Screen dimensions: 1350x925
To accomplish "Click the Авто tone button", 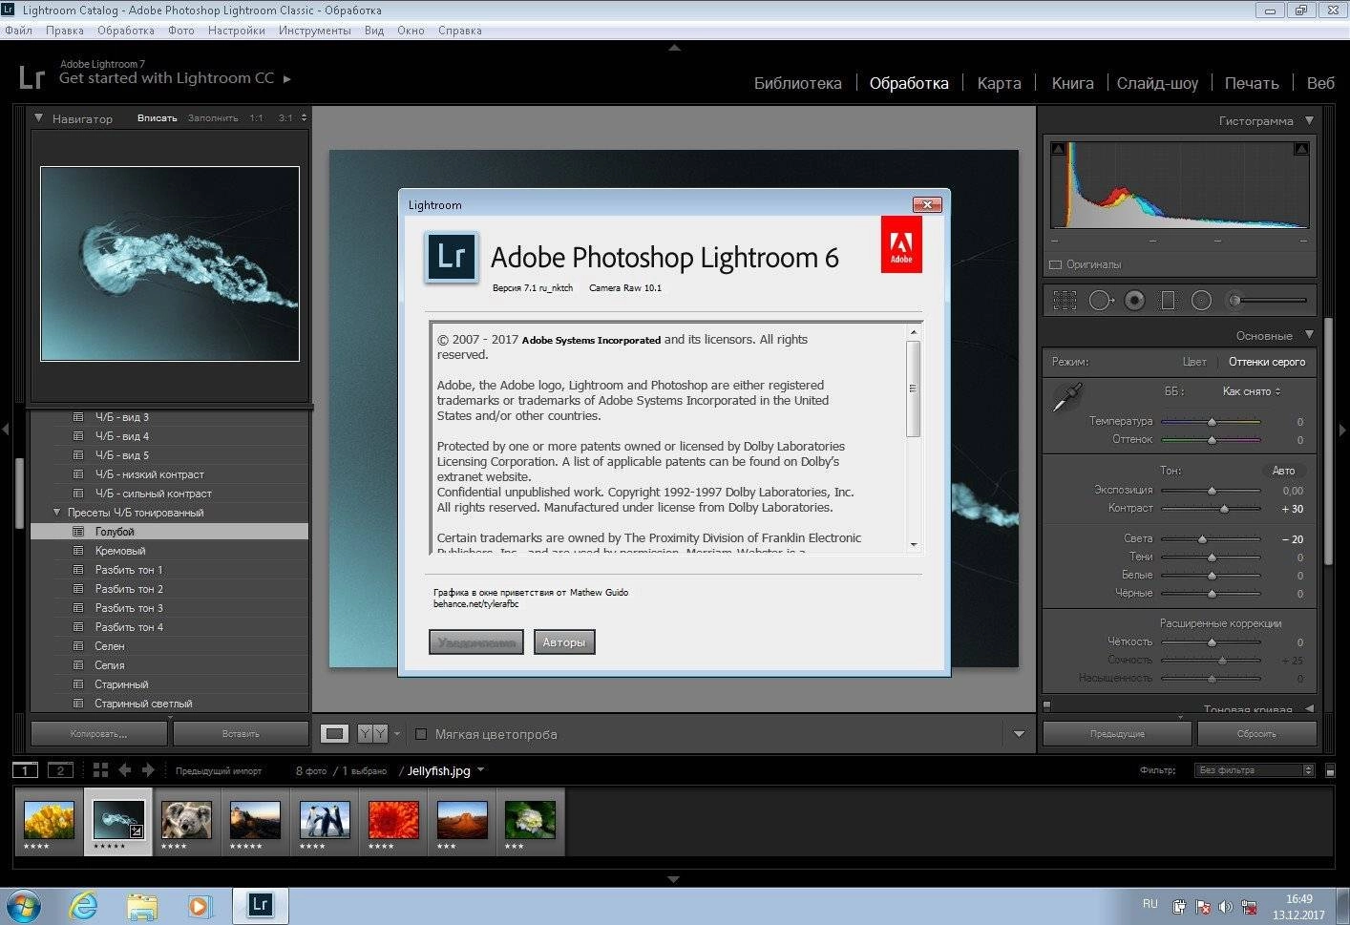I will [x=1283, y=471].
